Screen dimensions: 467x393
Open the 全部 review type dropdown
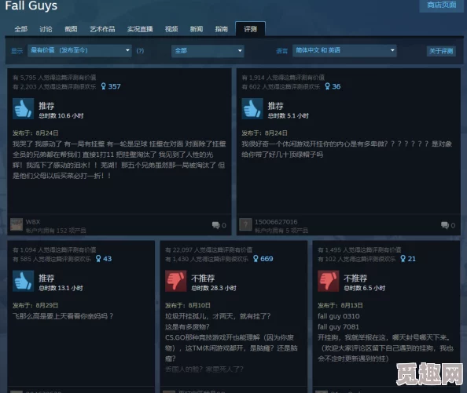click(x=208, y=51)
